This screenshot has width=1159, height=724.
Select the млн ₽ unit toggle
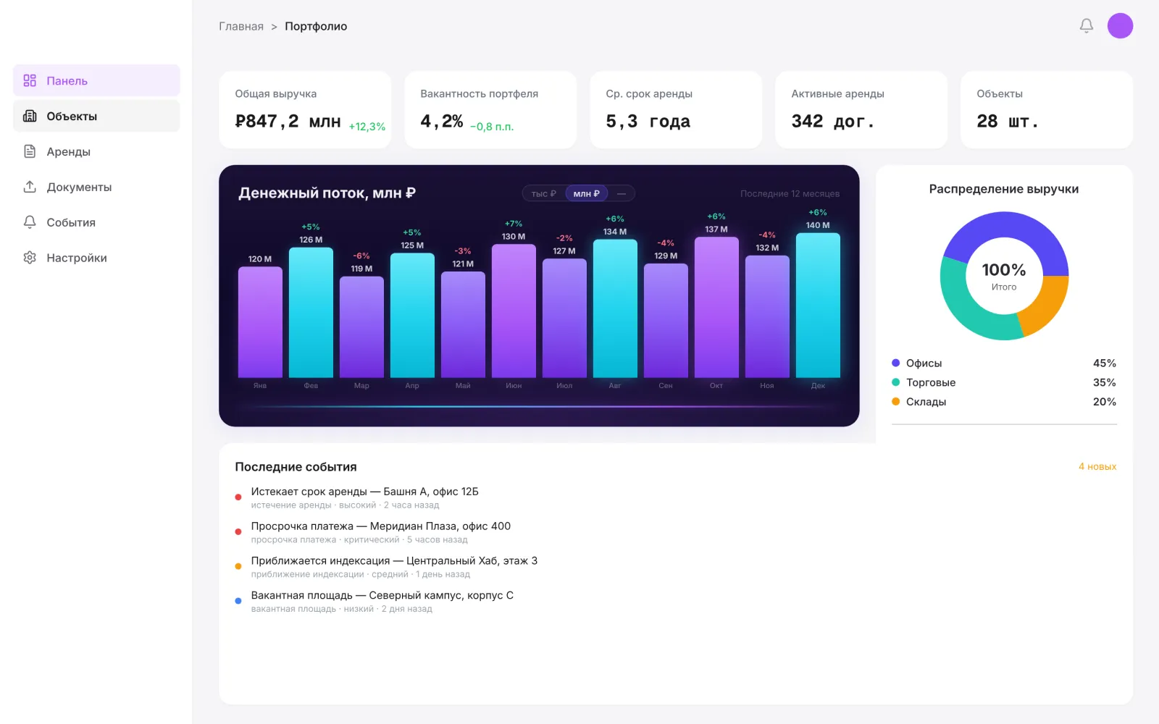pos(587,193)
